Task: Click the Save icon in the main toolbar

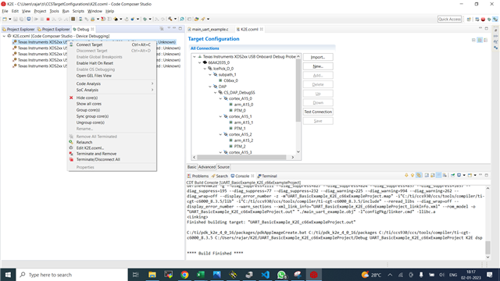Action: tap(16, 19)
